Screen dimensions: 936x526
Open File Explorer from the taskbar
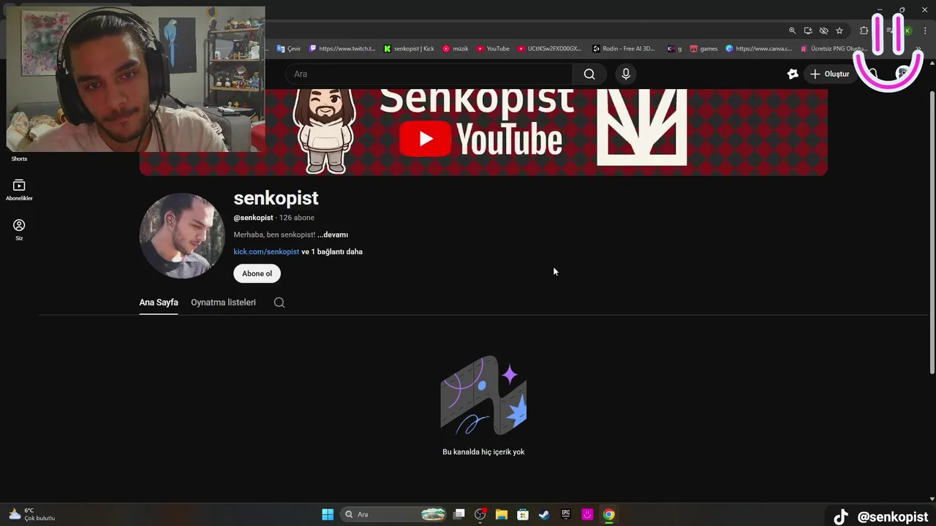point(502,514)
